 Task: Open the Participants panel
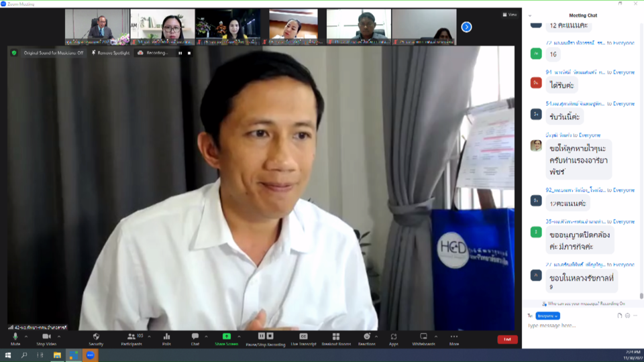pos(131,337)
